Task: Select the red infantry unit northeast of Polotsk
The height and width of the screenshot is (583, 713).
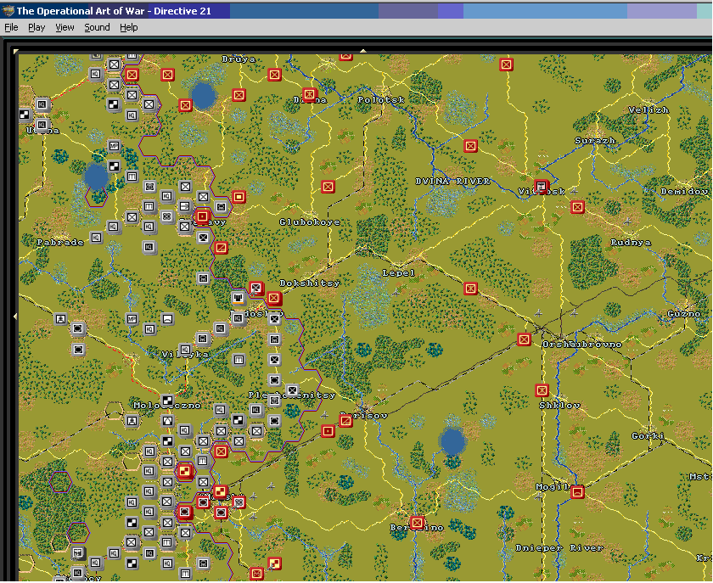Action: [x=506, y=64]
